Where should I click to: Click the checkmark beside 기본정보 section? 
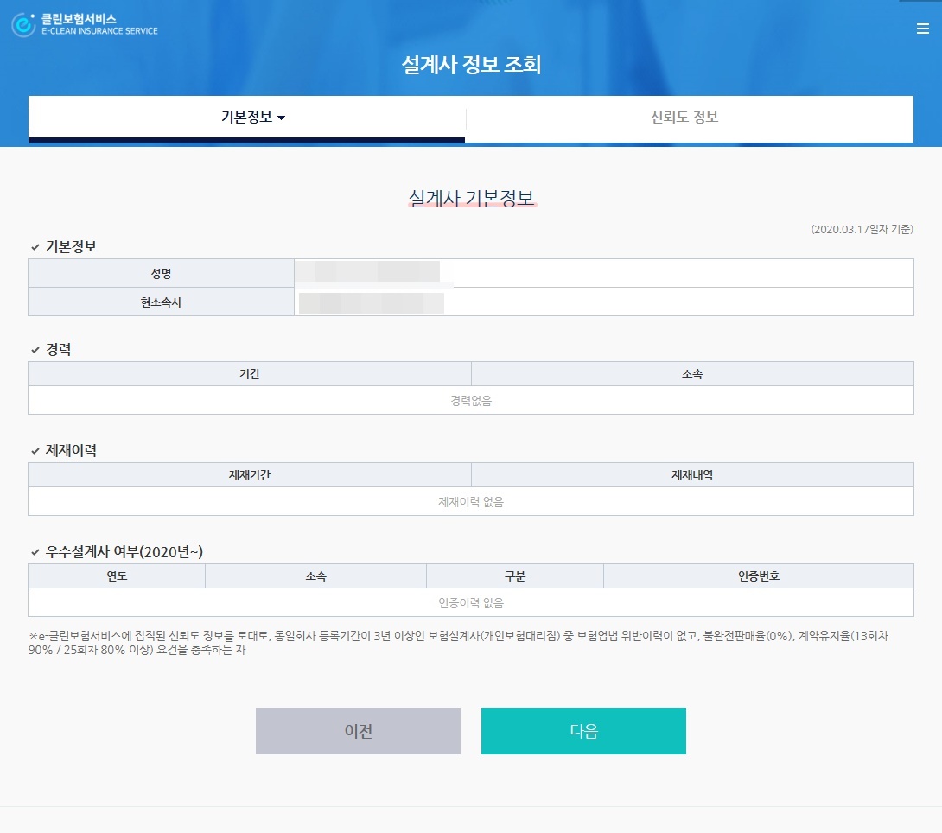pos(35,247)
